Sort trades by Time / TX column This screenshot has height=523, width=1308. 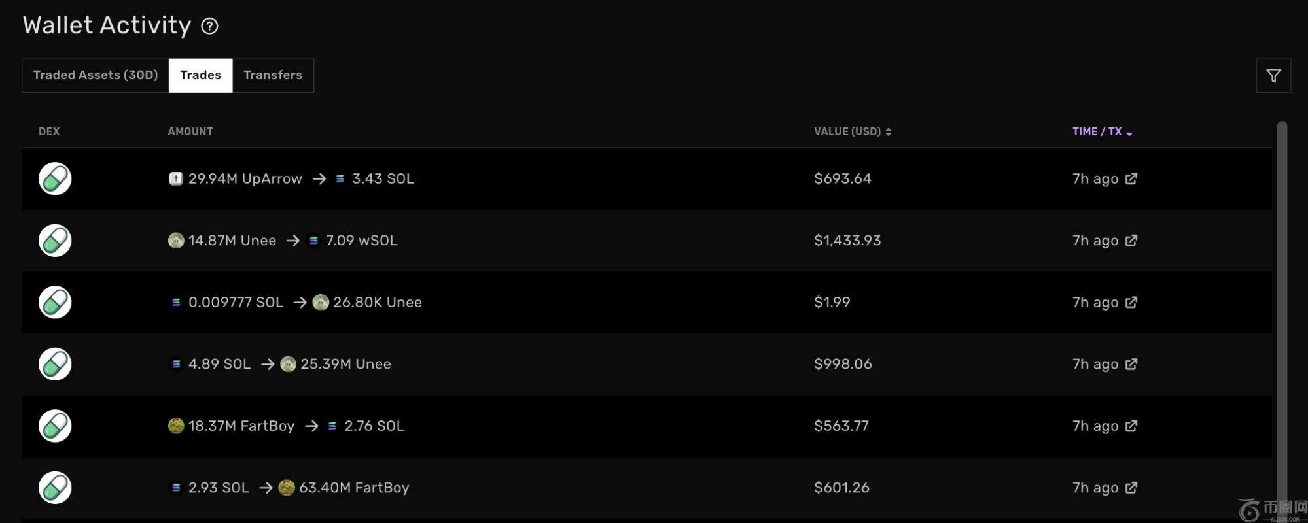click(1102, 131)
